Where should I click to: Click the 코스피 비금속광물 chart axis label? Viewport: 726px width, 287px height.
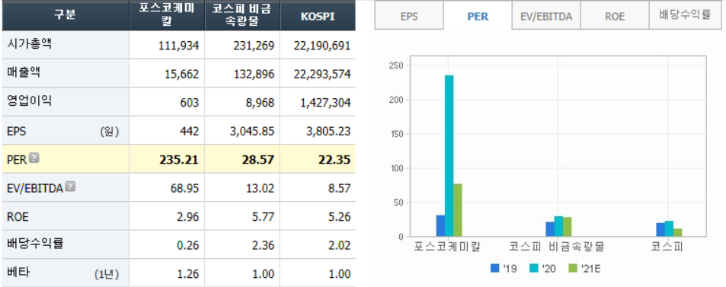pyautogui.click(x=557, y=246)
